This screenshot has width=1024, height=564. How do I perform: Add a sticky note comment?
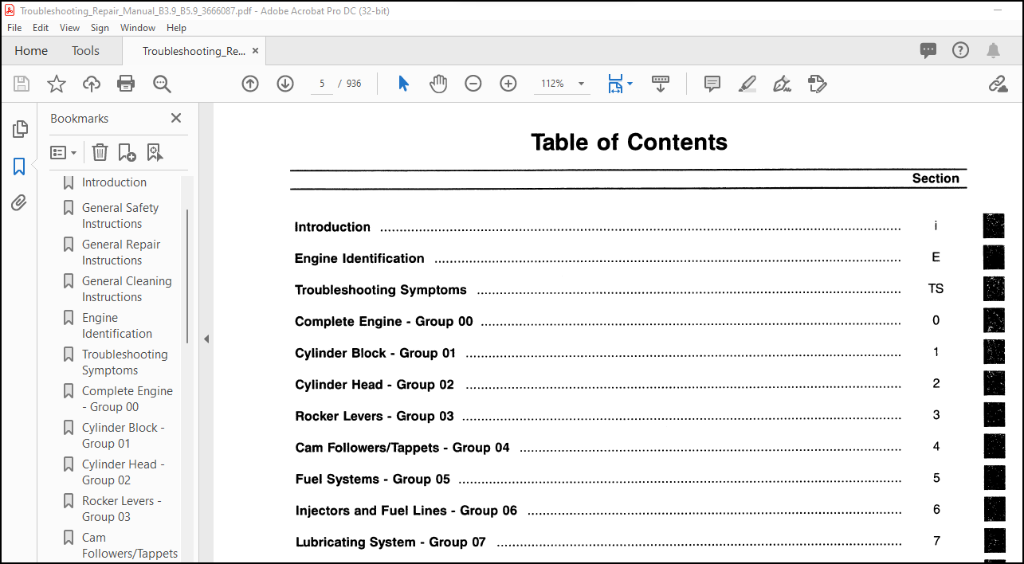tap(712, 84)
